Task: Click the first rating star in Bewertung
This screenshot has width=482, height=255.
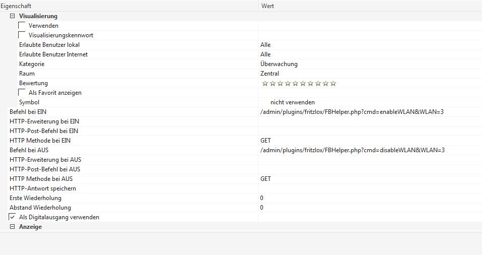Action: coord(265,83)
